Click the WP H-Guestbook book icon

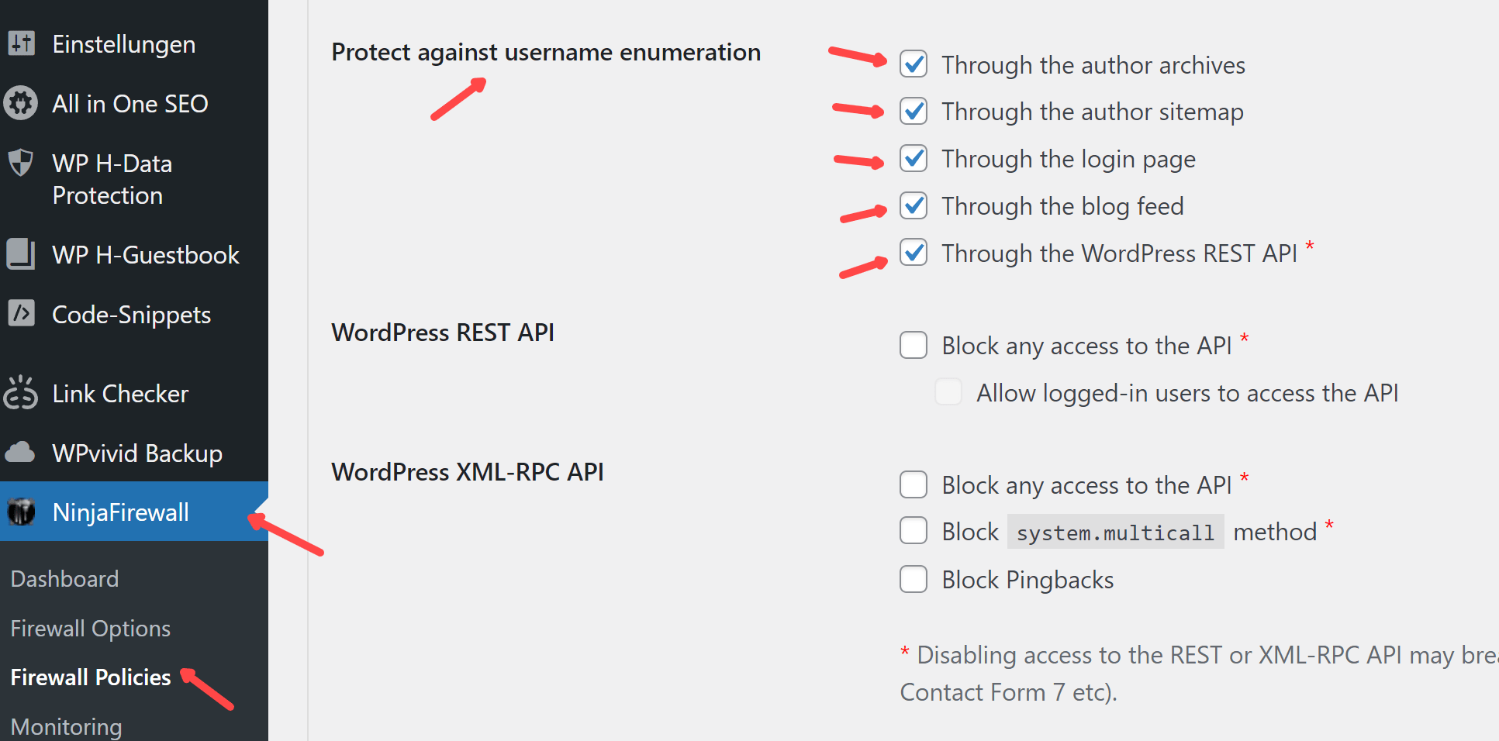pos(21,254)
